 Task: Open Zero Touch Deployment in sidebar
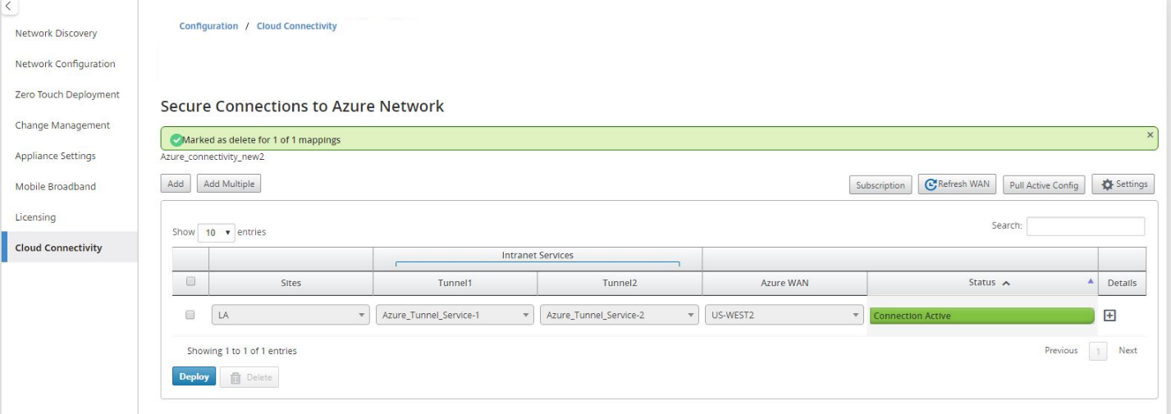[x=67, y=94]
